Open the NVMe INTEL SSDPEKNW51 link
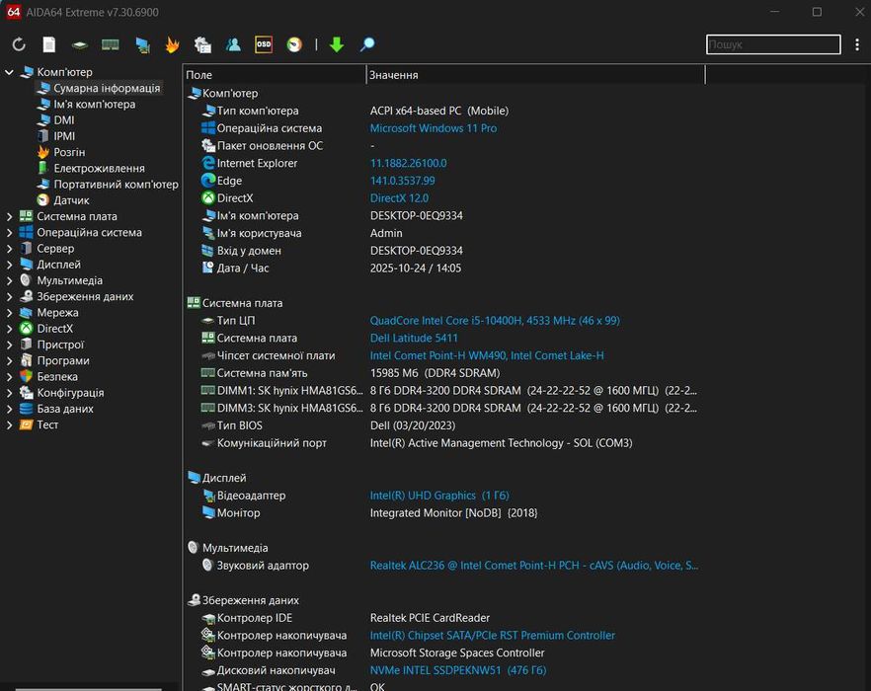871x691 pixels. [x=458, y=670]
